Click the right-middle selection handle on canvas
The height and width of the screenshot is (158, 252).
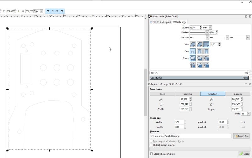click(92, 90)
